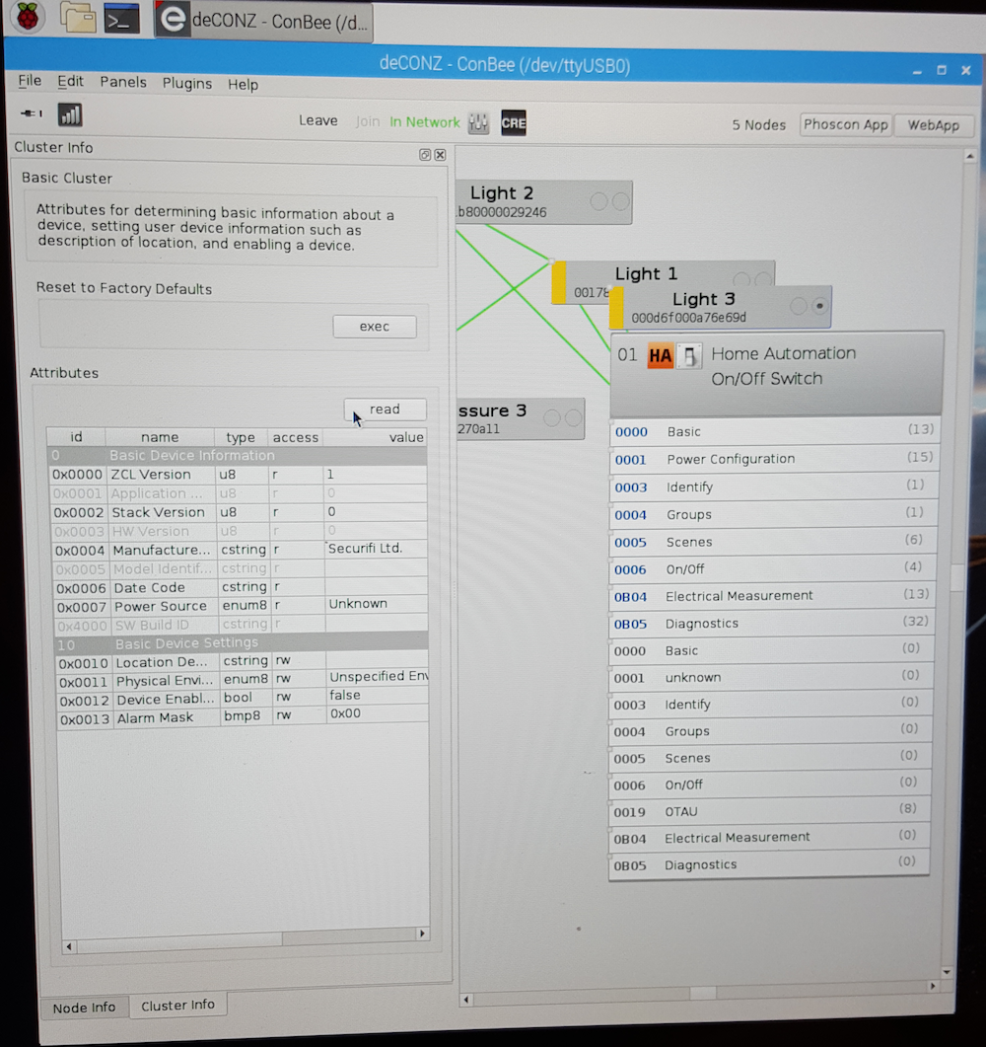
Task: Click the device connect plug icon
Action: (32, 113)
